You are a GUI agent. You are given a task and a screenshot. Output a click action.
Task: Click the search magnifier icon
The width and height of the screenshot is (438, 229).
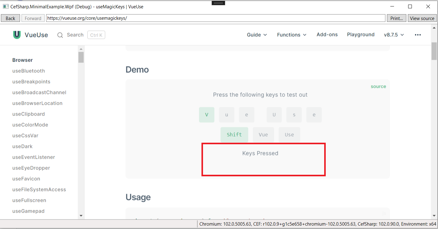pos(60,35)
